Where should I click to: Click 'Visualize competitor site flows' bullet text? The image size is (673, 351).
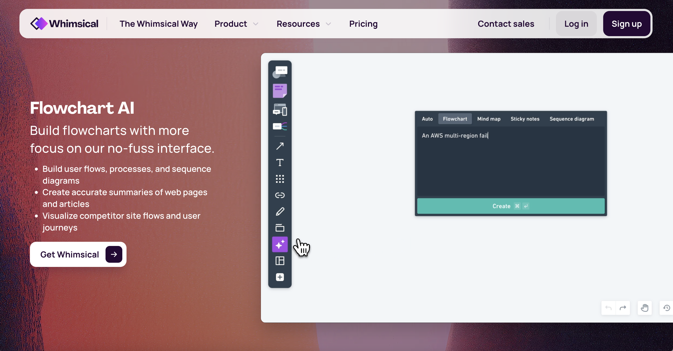click(121, 222)
